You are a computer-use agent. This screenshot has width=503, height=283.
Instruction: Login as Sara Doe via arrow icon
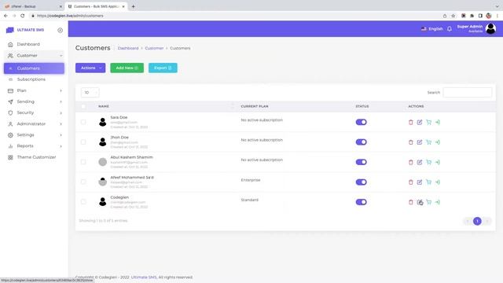[x=438, y=123]
